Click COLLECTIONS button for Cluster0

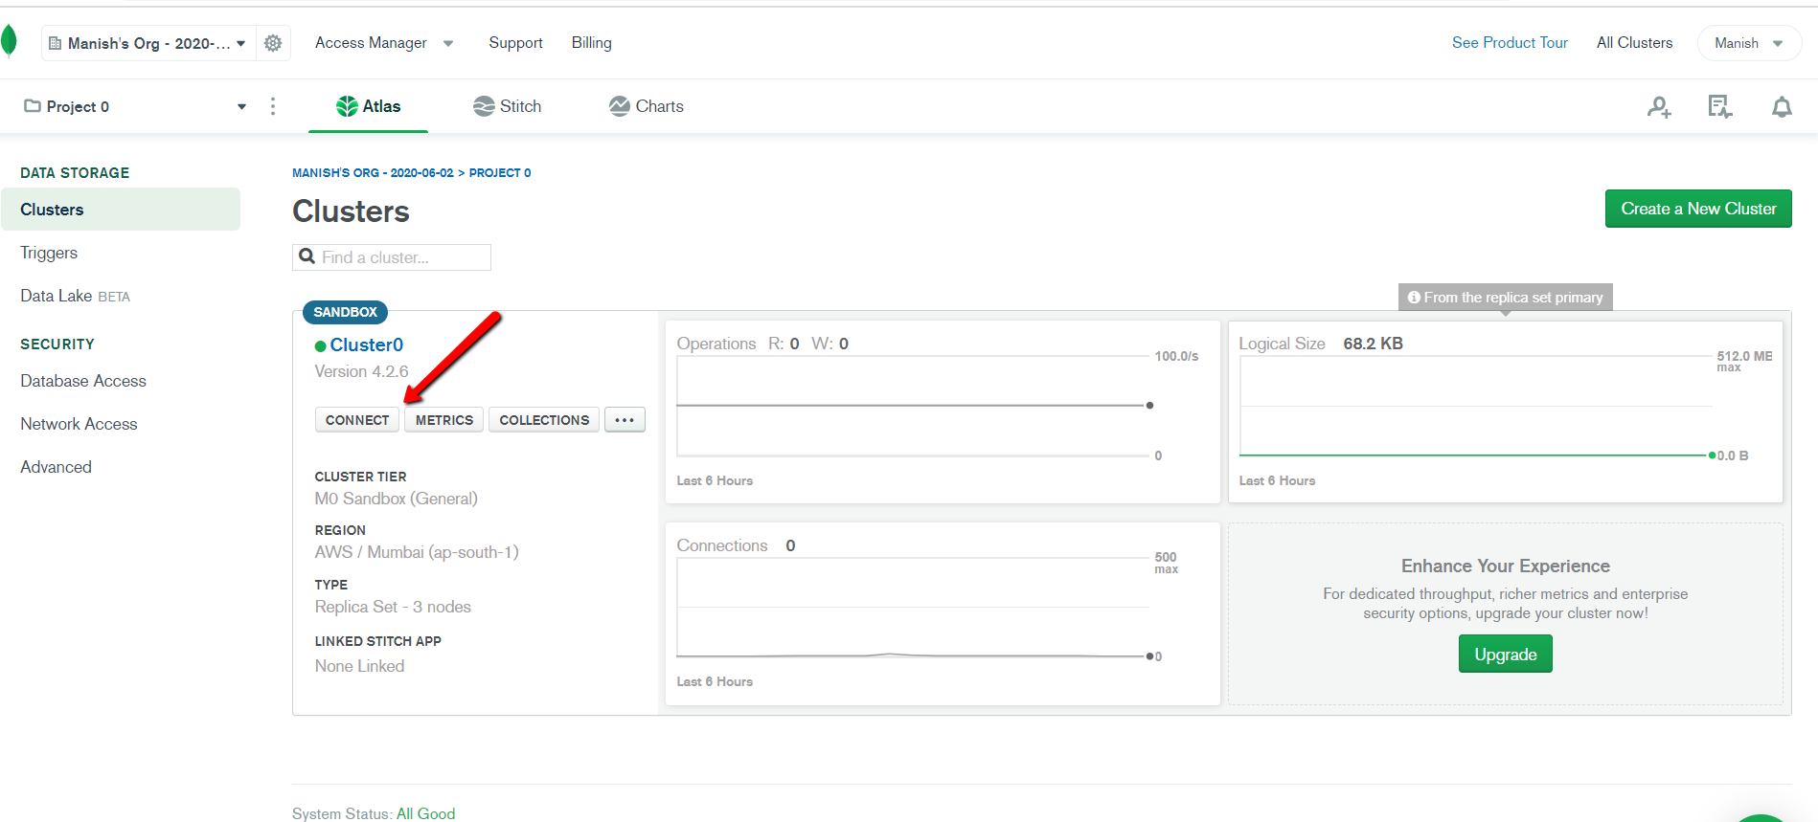click(544, 420)
